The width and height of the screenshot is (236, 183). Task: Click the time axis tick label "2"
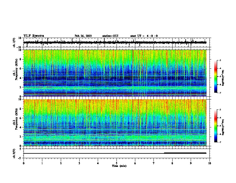point(61,163)
